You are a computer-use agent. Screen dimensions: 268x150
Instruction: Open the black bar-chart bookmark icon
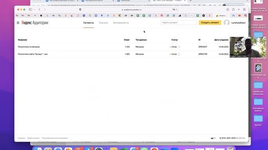tap(180, 15)
